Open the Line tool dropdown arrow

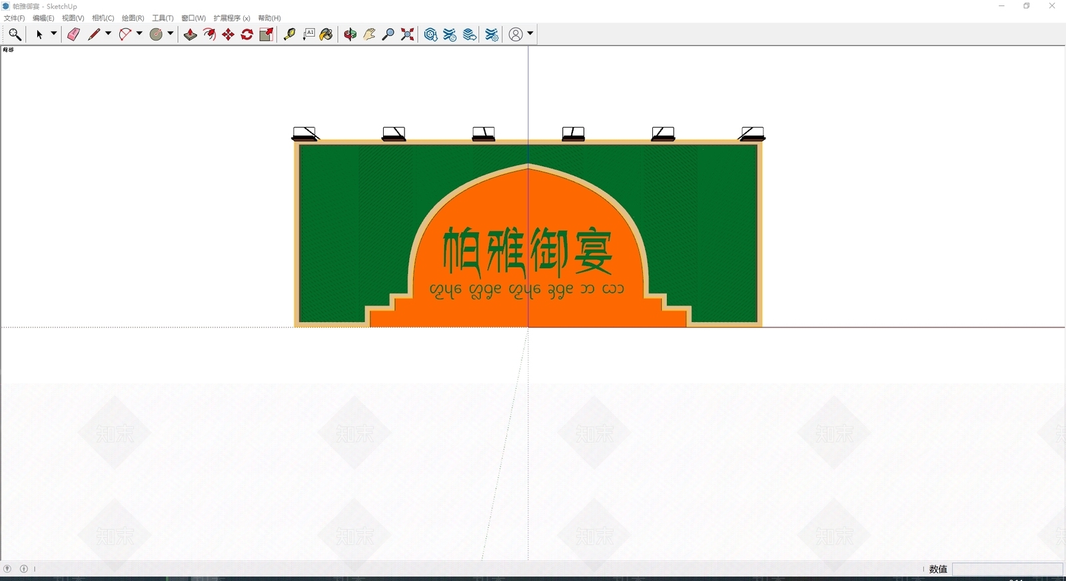(108, 34)
